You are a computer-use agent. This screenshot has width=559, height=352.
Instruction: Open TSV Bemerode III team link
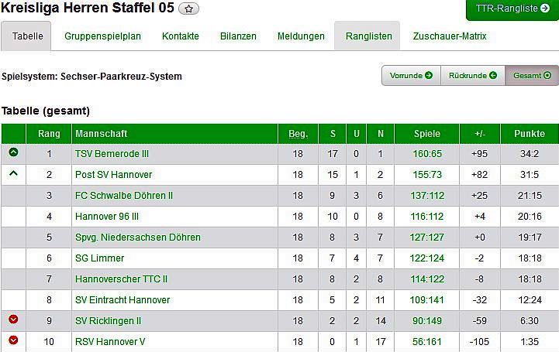112,154
